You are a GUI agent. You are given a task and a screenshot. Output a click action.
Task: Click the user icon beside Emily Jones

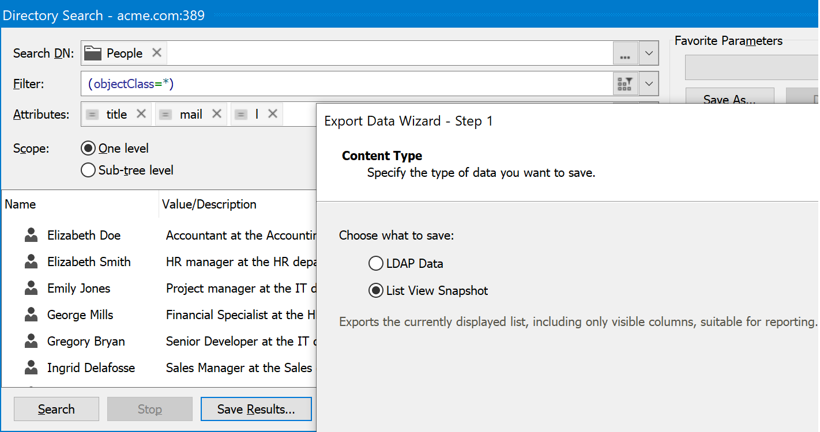click(31, 288)
